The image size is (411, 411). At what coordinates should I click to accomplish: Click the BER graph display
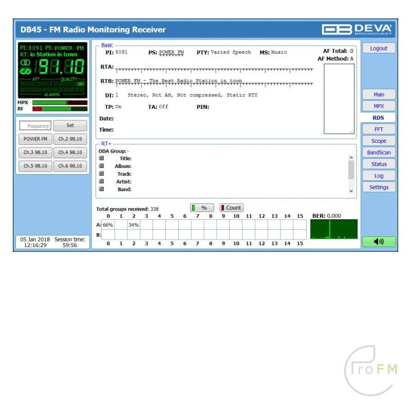coord(333,229)
